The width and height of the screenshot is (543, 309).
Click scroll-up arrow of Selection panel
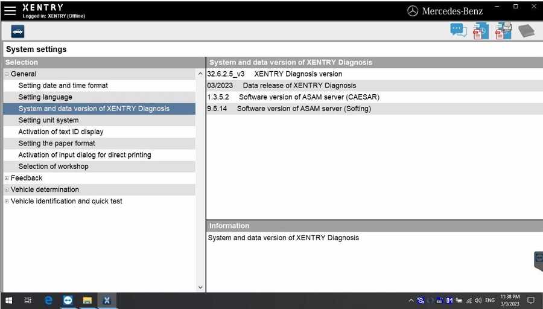(x=200, y=74)
